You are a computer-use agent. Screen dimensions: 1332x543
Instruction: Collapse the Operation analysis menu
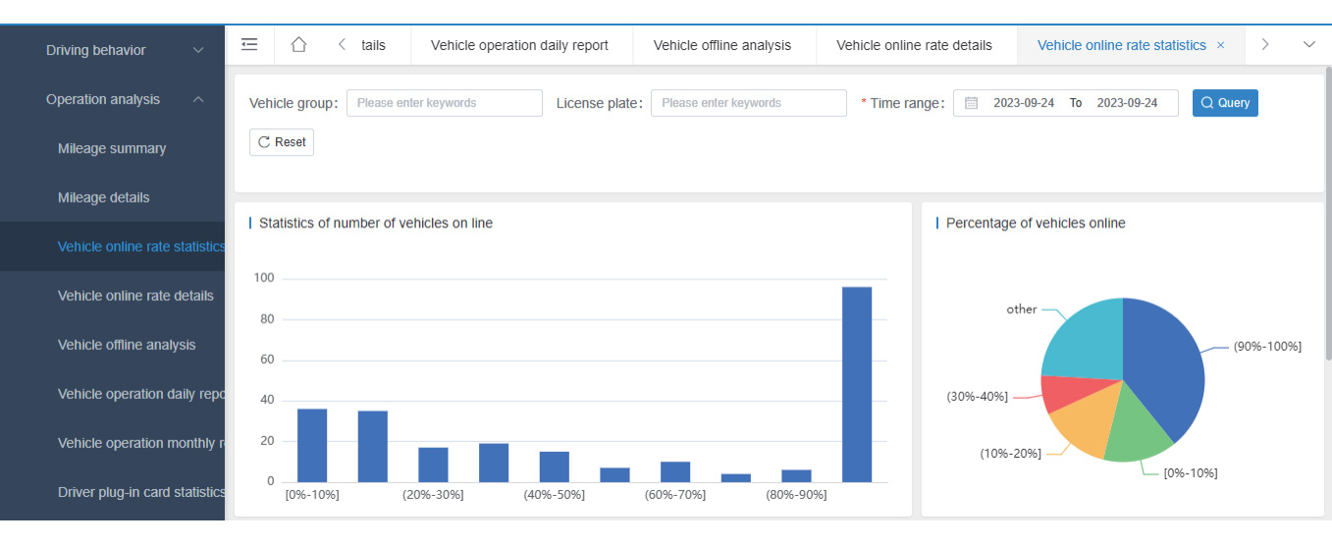(112, 99)
